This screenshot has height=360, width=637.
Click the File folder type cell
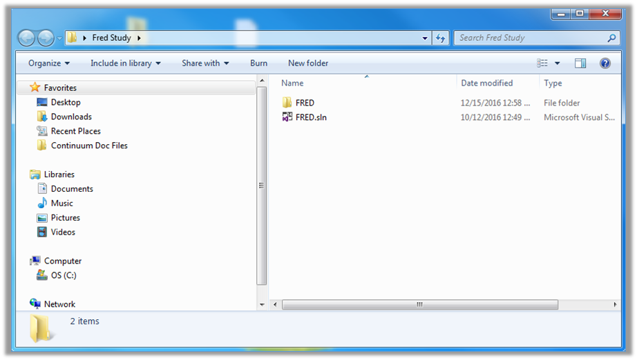point(562,103)
